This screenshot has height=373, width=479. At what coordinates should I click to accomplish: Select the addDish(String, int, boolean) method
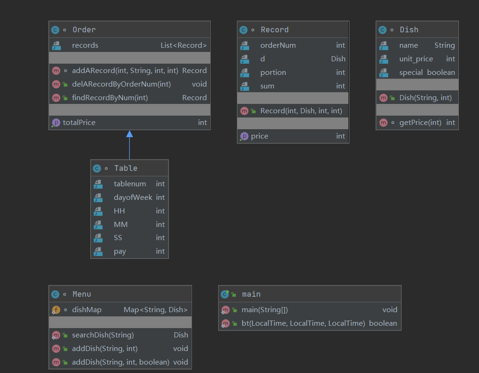pos(120,362)
